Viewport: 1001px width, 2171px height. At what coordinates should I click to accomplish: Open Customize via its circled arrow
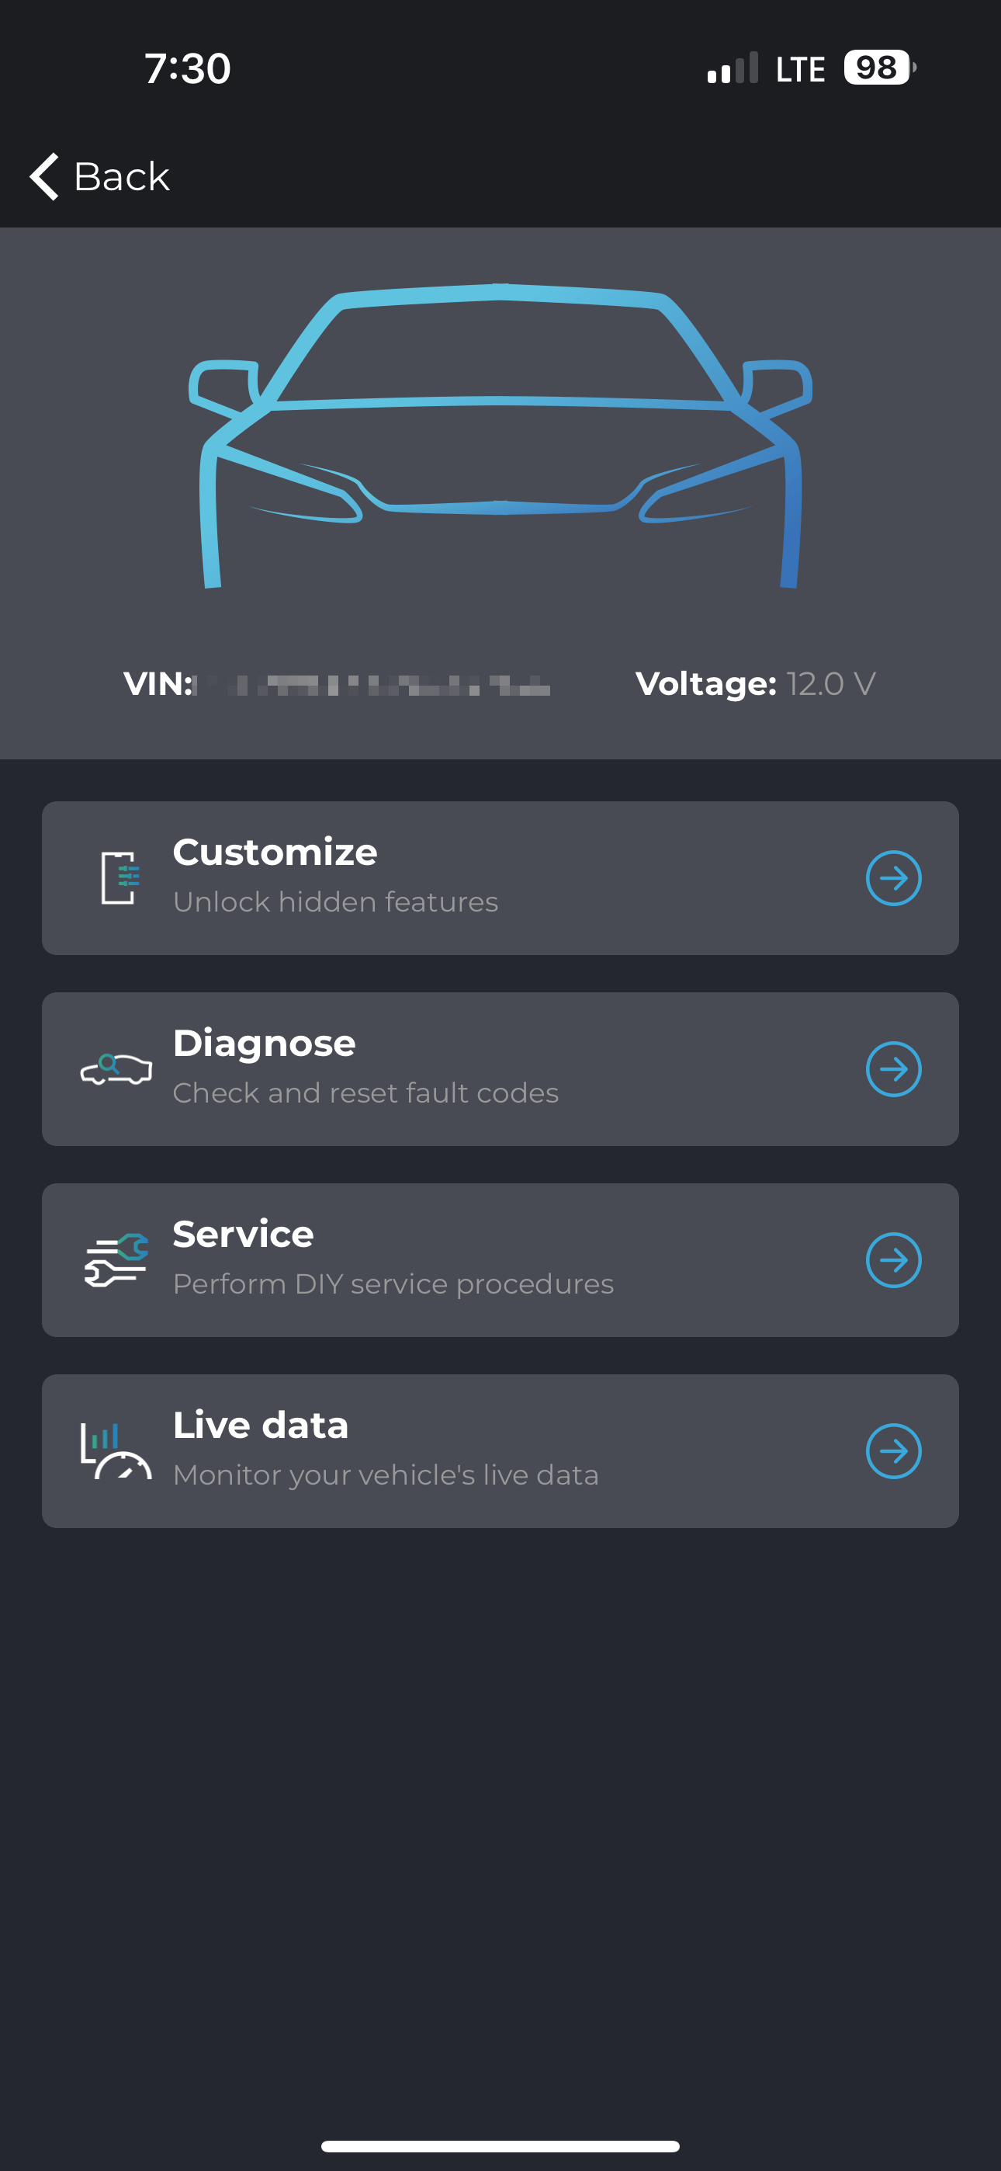[x=893, y=877]
